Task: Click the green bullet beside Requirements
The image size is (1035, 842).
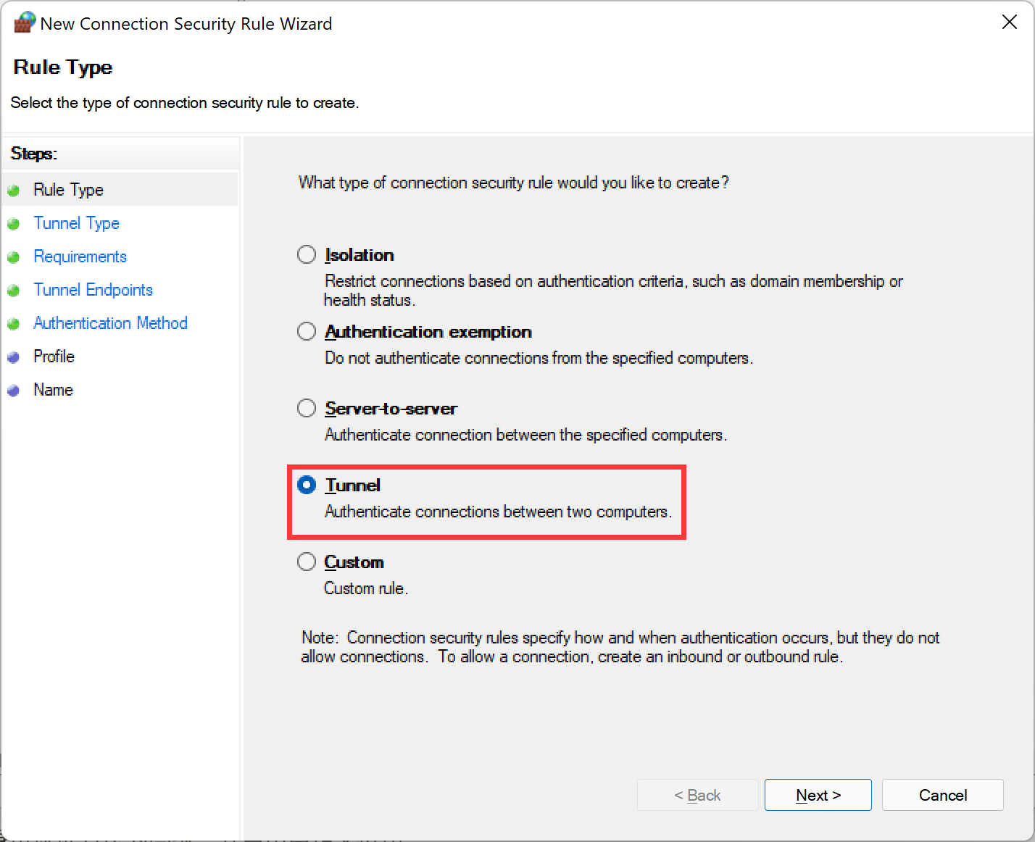Action: tap(13, 257)
